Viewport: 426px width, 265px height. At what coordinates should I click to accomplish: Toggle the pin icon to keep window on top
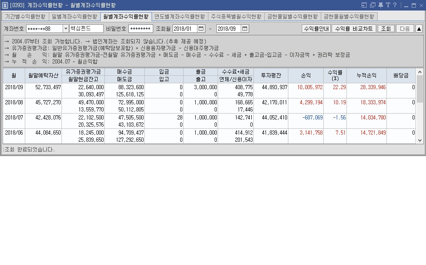(x=381, y=5)
